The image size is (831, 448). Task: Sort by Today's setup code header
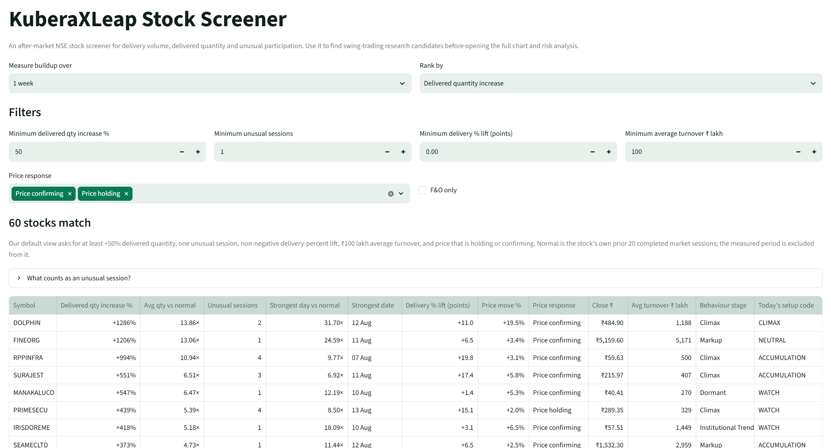(788, 305)
